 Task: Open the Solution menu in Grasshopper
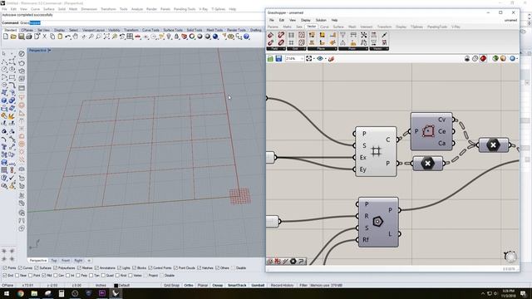(x=321, y=20)
